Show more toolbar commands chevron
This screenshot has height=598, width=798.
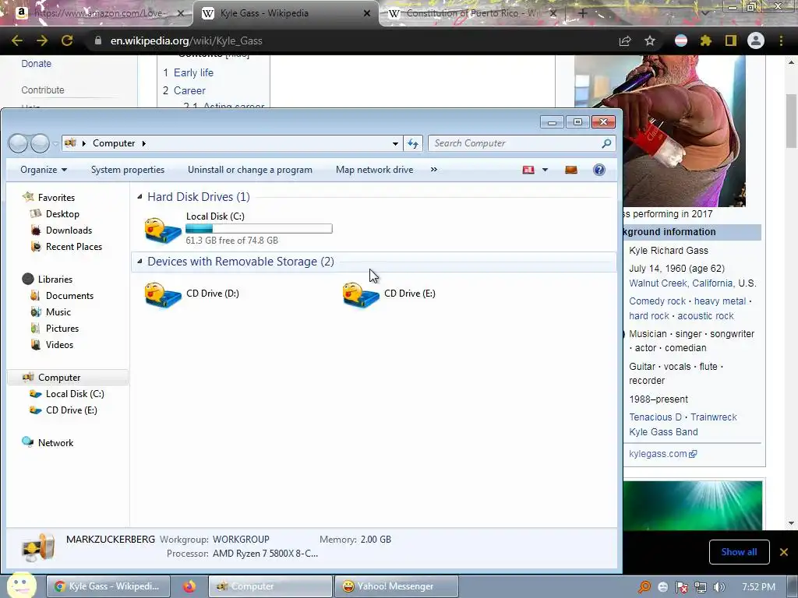pyautogui.click(x=433, y=169)
